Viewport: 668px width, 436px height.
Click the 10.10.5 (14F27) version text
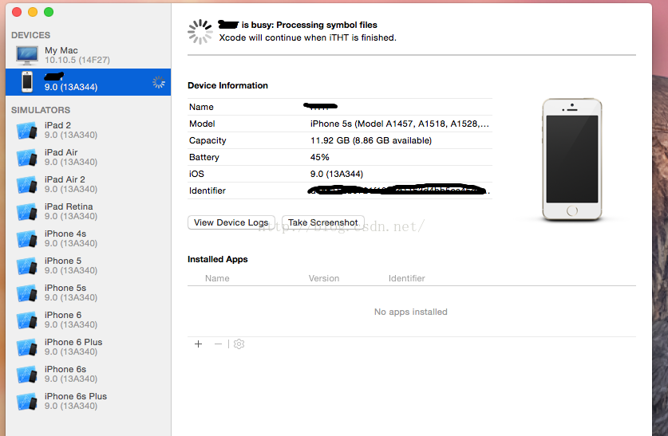click(x=77, y=60)
